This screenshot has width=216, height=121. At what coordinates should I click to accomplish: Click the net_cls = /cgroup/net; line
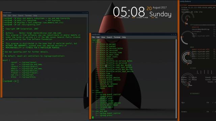click(x=23, y=75)
